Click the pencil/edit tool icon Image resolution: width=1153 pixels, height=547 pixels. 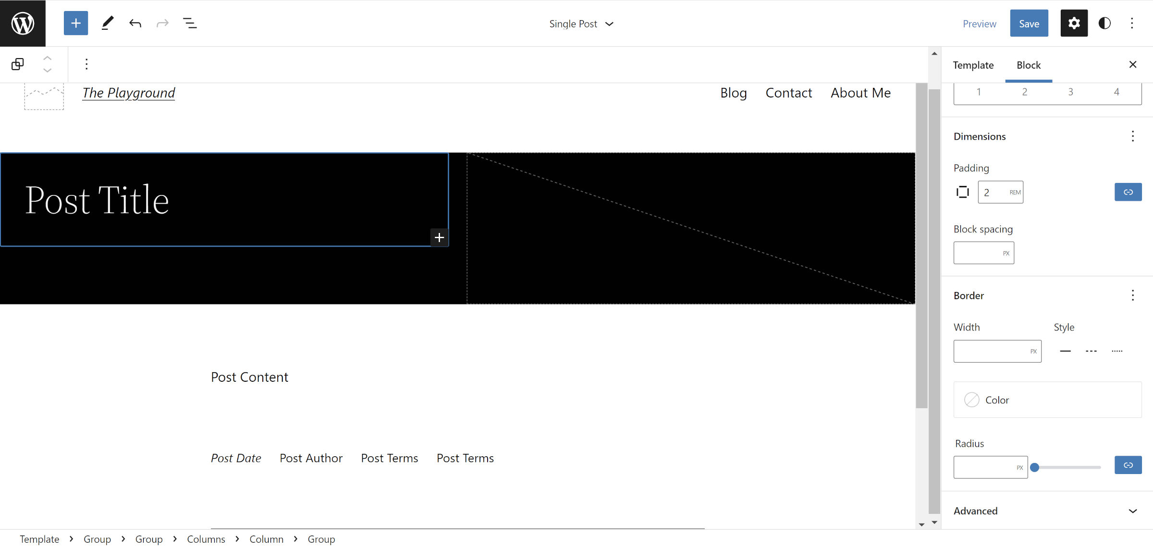(x=106, y=23)
